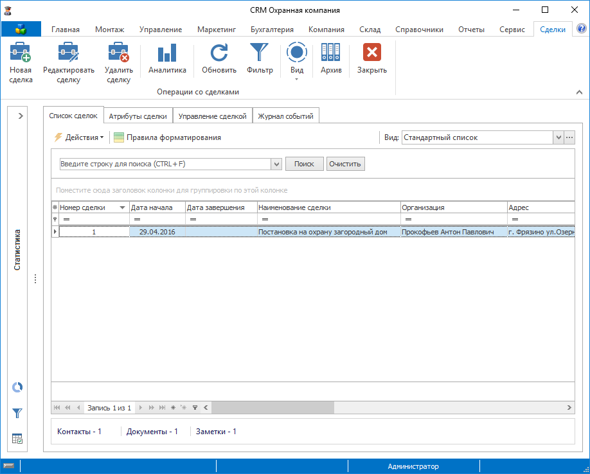Click Организация column header
Image resolution: width=590 pixels, height=474 pixels.
point(454,207)
